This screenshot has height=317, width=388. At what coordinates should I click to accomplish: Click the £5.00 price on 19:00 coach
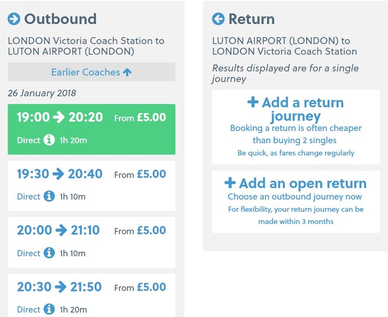click(x=151, y=117)
